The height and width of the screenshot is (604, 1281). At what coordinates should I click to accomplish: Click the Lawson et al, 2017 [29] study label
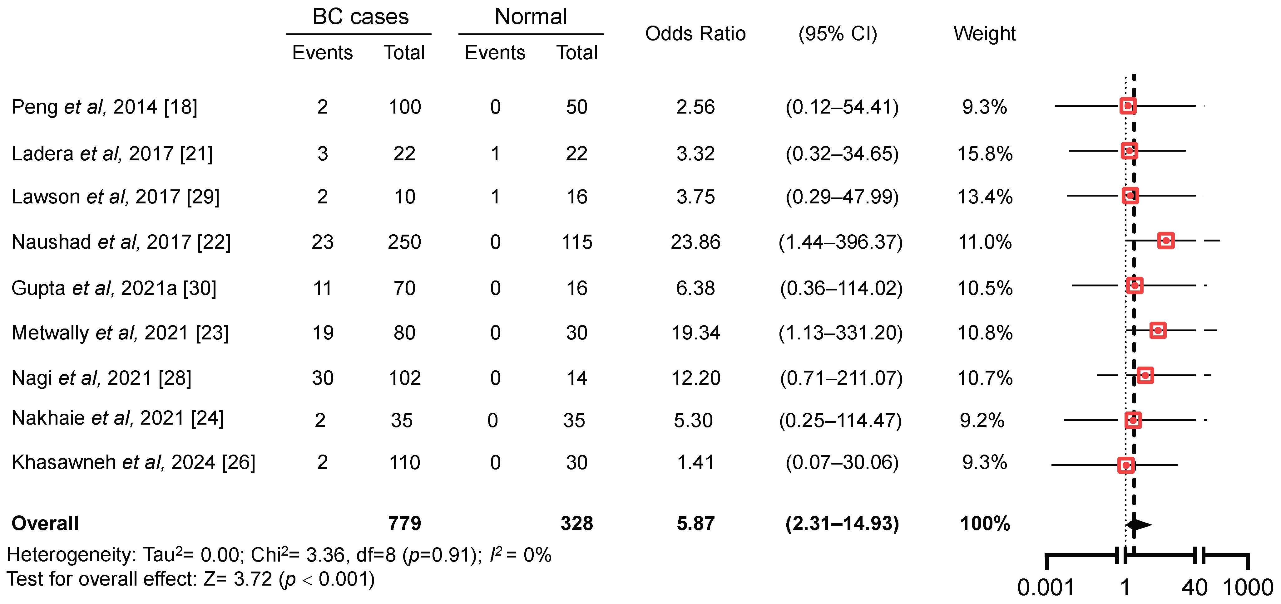[x=115, y=197]
